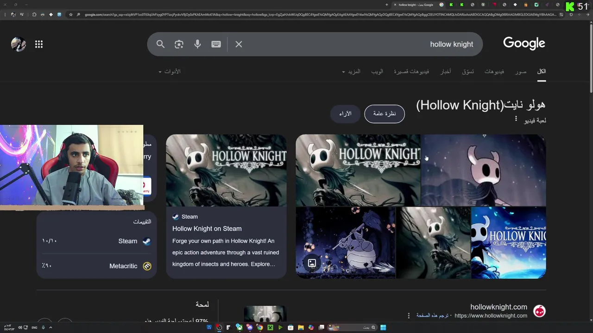Open the Google apps grid
The height and width of the screenshot is (333, 593).
point(39,44)
